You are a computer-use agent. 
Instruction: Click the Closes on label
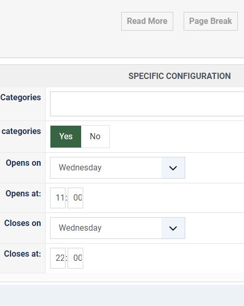[x=22, y=223]
